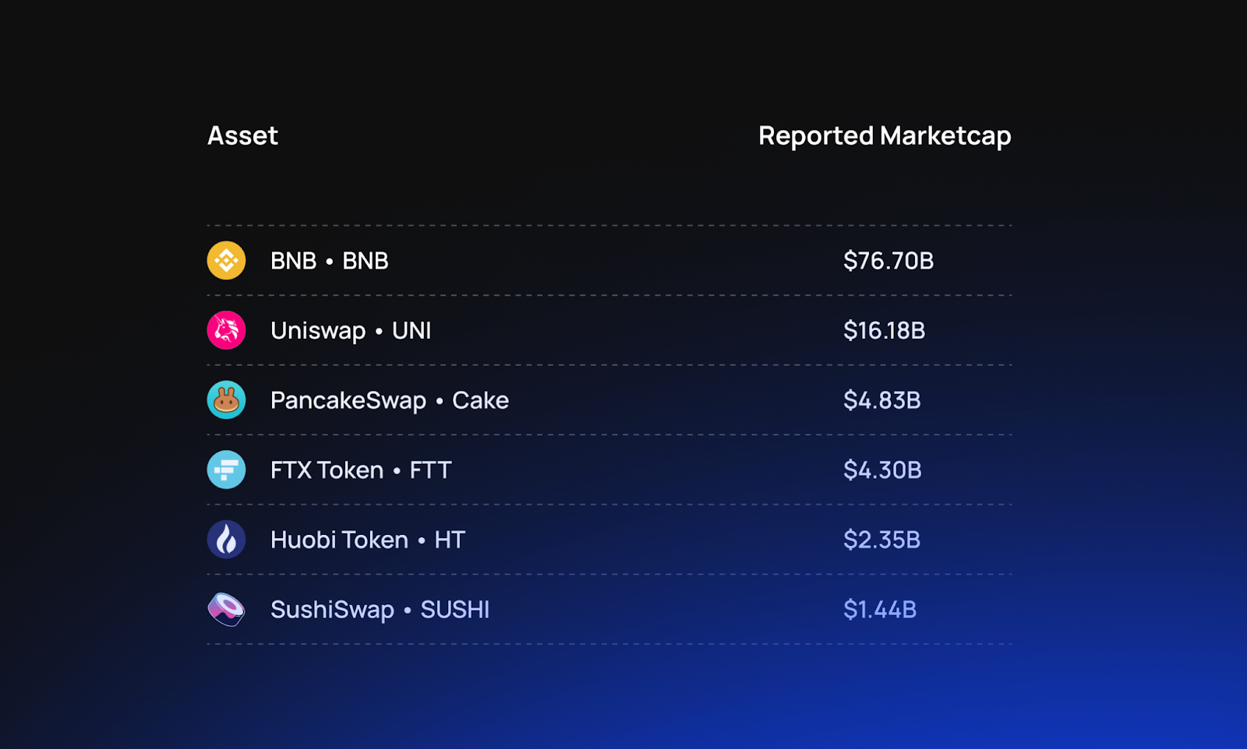Select the Huobi Token flame icon
The height and width of the screenshot is (749, 1247).
(226, 540)
